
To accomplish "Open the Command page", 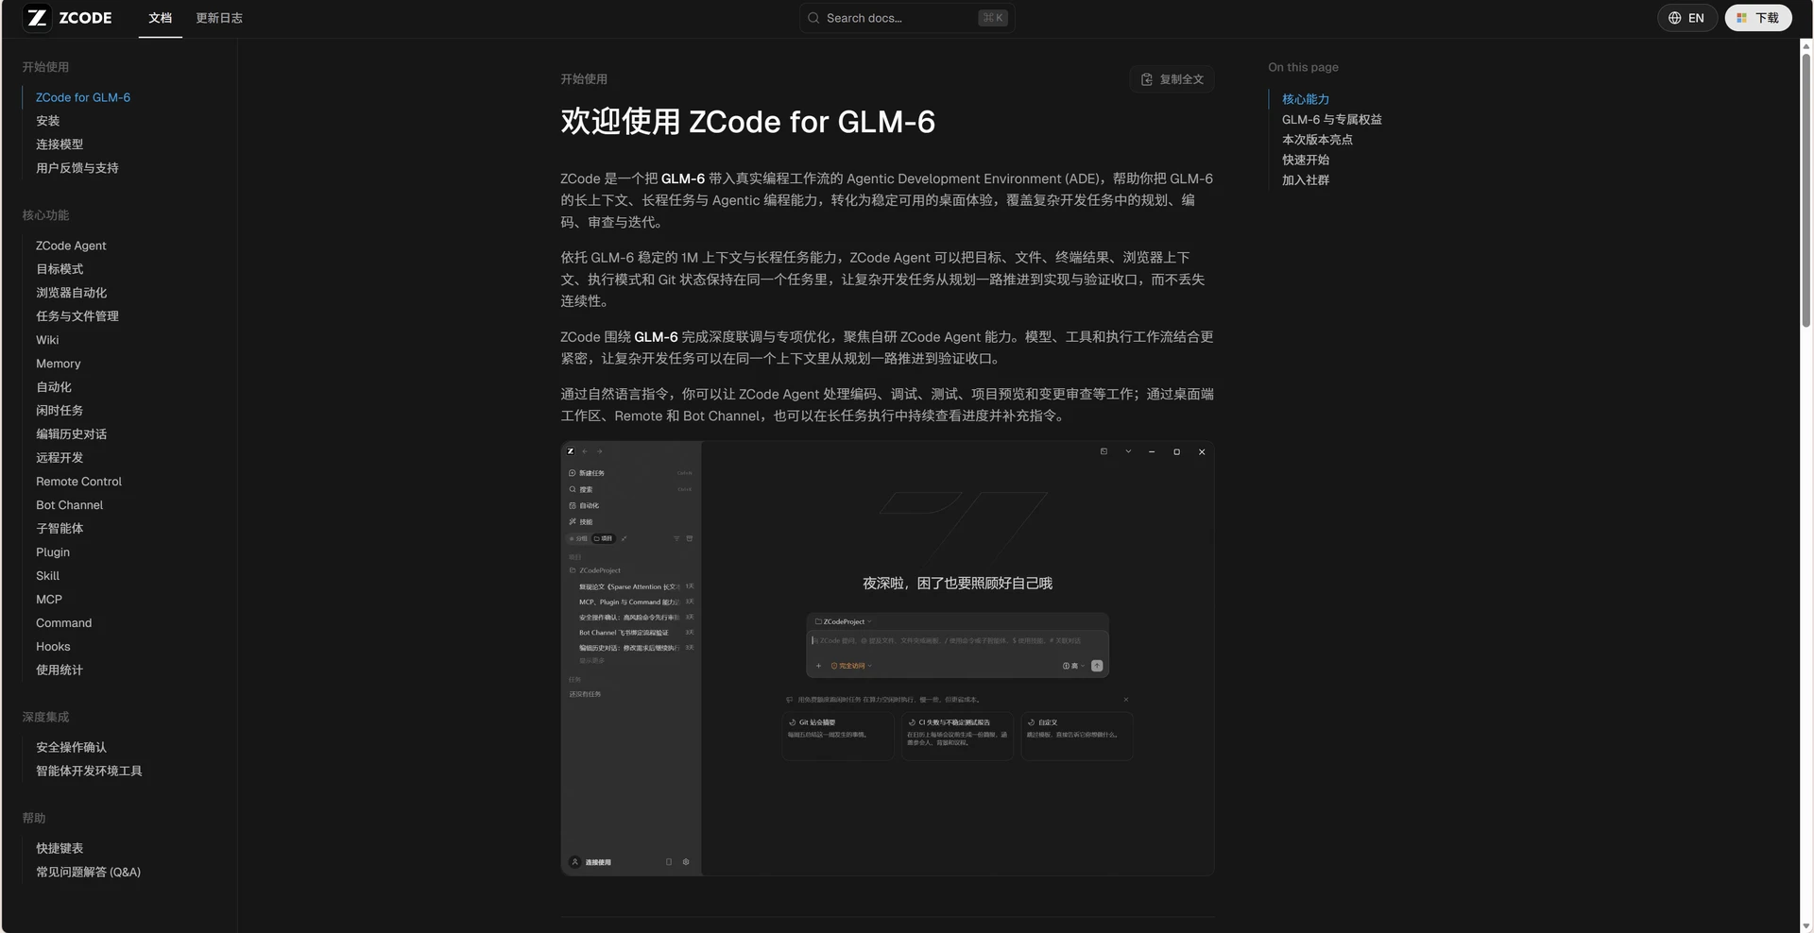I will (x=64, y=623).
